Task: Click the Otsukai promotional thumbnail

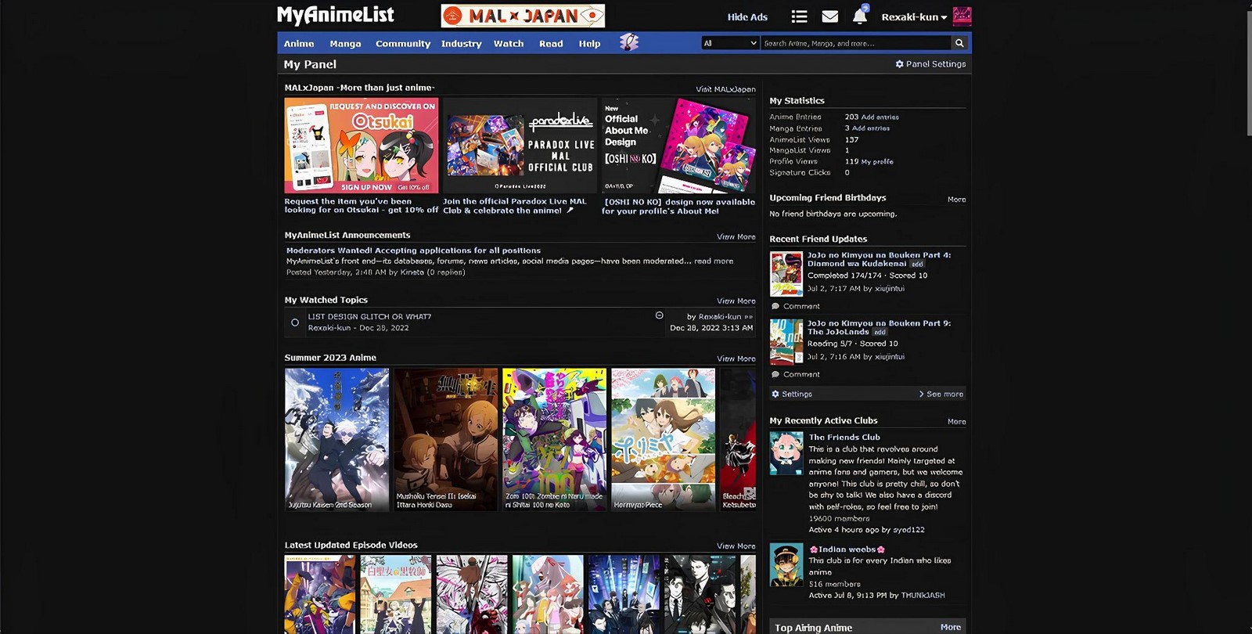Action: [x=362, y=145]
